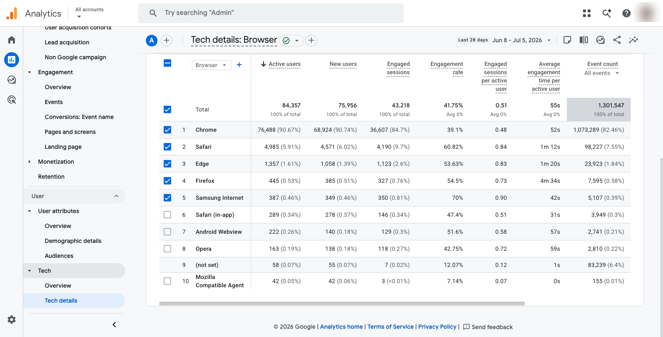Click the Send feedback button
The width and height of the screenshot is (663, 337).
pyautogui.click(x=488, y=327)
